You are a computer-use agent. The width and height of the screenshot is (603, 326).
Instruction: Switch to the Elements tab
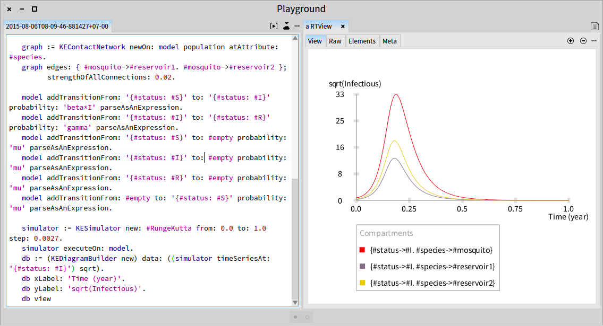pyautogui.click(x=362, y=41)
